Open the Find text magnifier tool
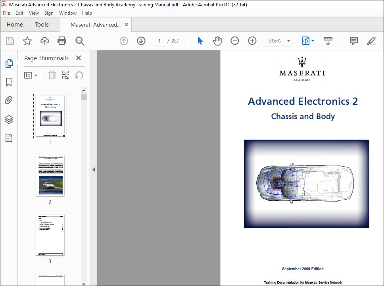Screen dimensions: 384x286 pyautogui.click(x=80, y=41)
